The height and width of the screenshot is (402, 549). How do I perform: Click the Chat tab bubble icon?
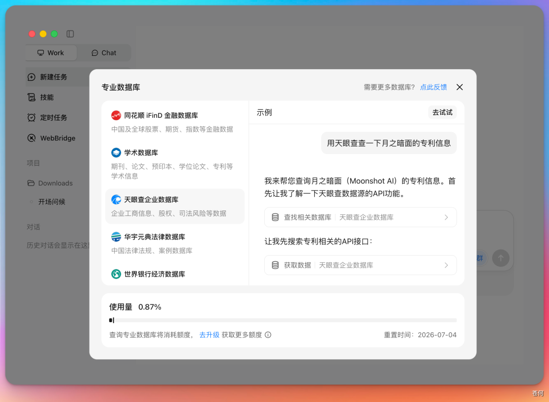point(95,53)
